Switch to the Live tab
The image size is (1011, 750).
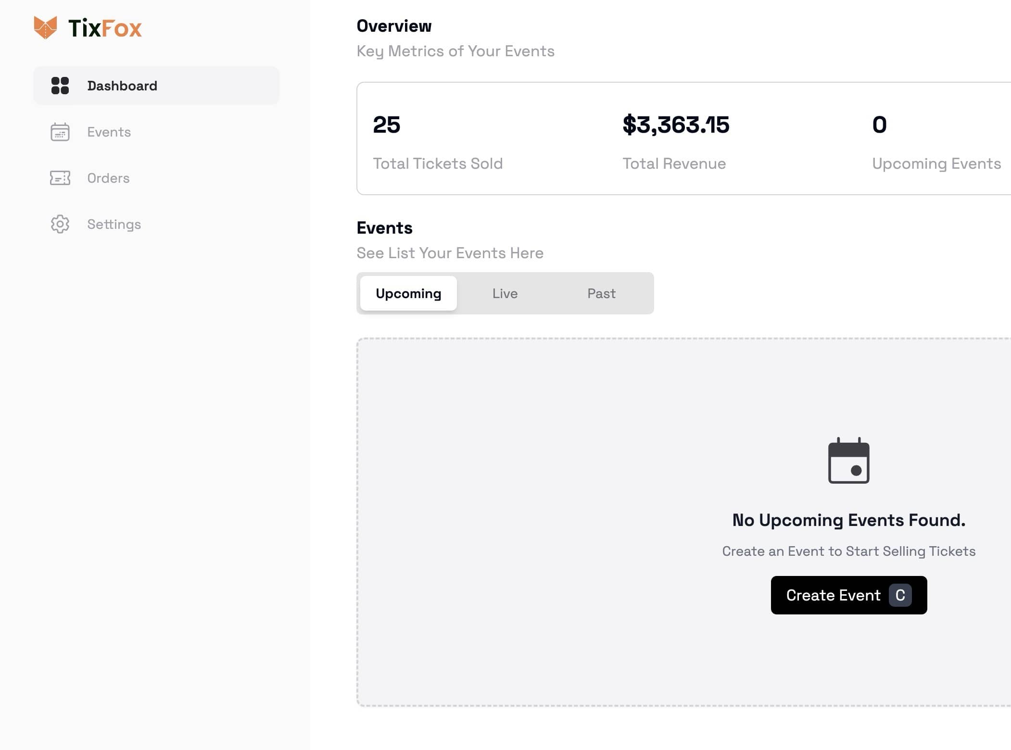[505, 293]
